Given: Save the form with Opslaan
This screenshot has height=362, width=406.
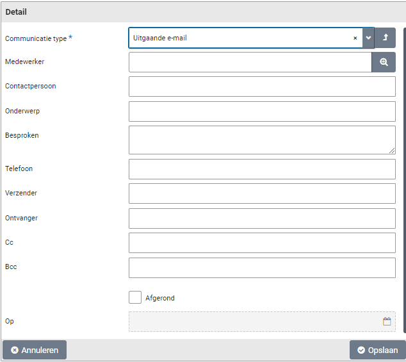Looking at the screenshot, I should 377,350.
